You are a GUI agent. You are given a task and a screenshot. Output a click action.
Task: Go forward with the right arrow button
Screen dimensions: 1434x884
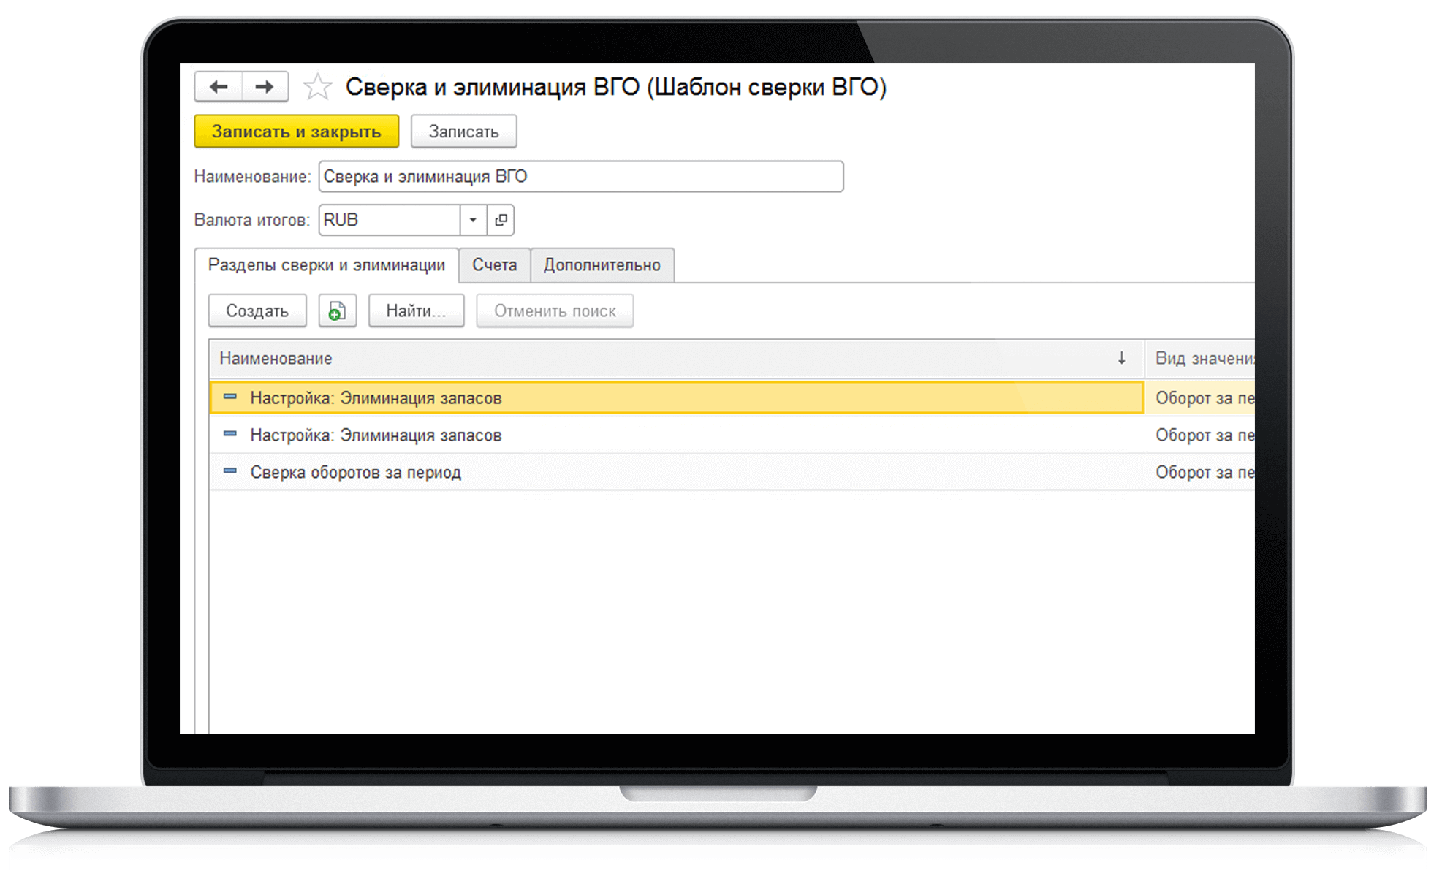click(265, 87)
